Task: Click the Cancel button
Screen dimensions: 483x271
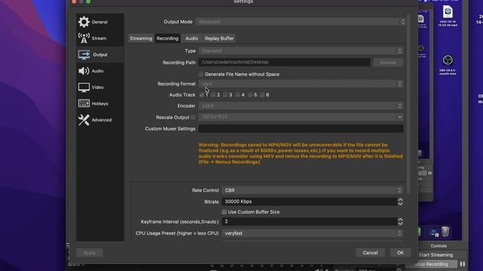Action: click(x=370, y=253)
